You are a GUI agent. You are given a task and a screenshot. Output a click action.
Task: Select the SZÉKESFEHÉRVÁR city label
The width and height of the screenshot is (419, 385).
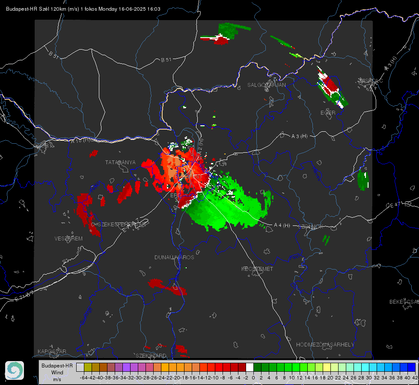pyautogui.click(x=122, y=224)
